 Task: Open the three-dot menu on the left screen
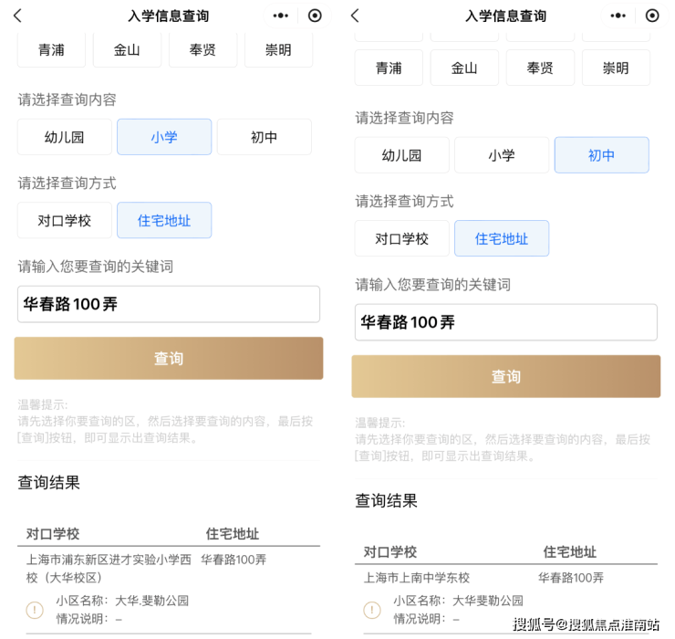click(281, 16)
